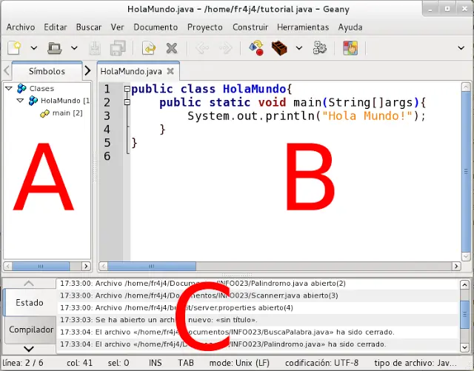Save all open files icon
The width and height of the screenshot is (474, 371).
coord(118,48)
